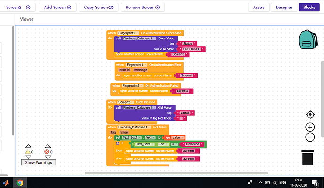Click the Remove Screen button
This screenshot has width=324, height=188.
tap(143, 8)
